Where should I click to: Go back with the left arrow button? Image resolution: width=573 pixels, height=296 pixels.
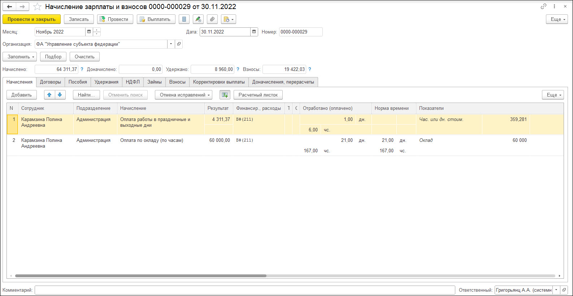tap(10, 6)
